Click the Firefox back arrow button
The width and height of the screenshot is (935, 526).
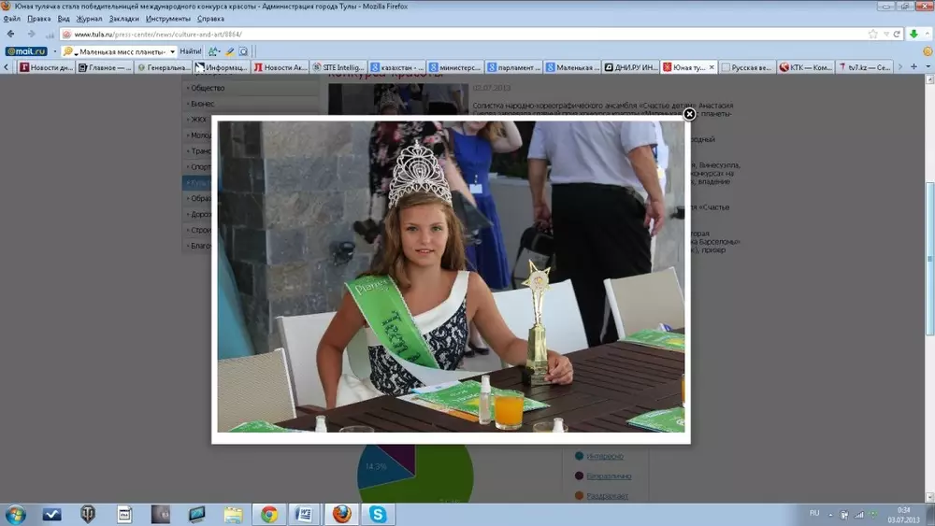coord(10,35)
